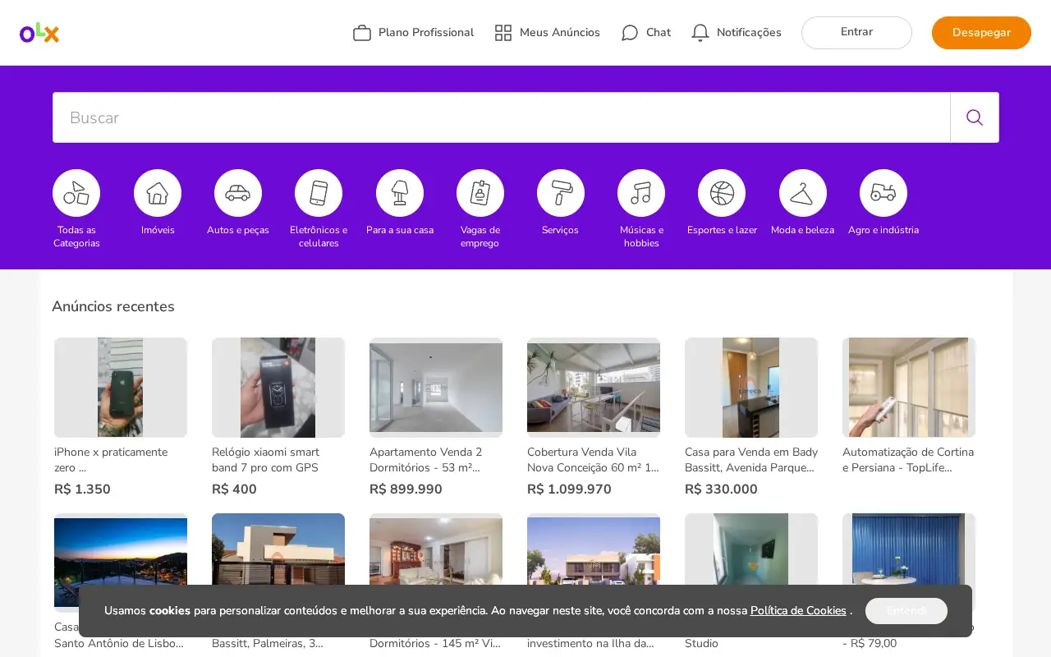This screenshot has width=1051, height=657.
Task: Select the Imóveis house icon
Action: point(158,193)
